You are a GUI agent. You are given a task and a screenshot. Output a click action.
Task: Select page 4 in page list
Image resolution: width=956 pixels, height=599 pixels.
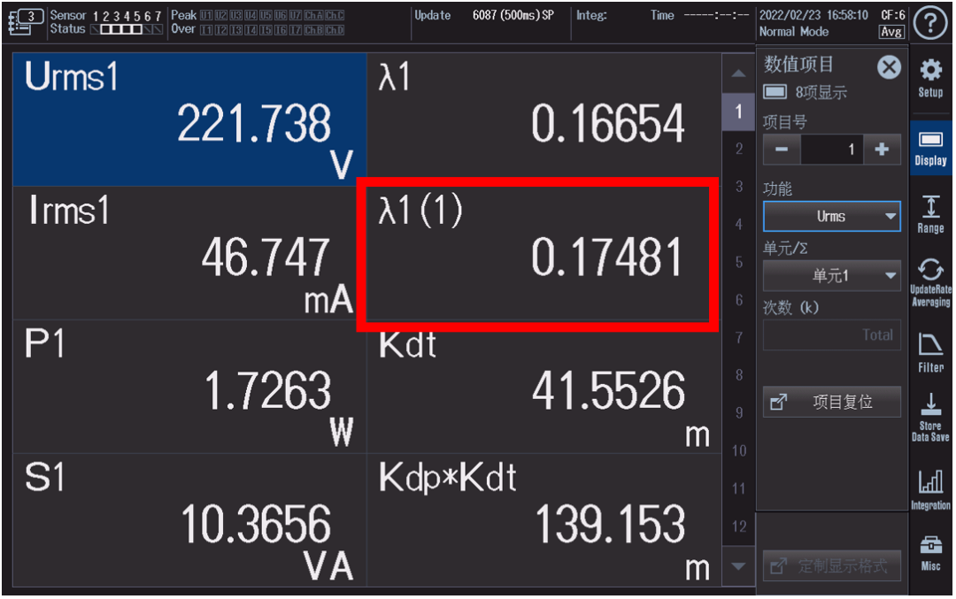738,225
